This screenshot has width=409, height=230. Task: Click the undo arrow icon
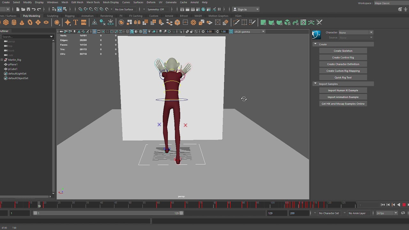(x=34, y=9)
